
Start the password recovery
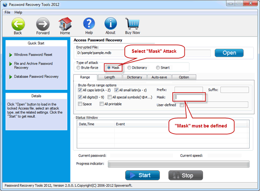point(142,175)
